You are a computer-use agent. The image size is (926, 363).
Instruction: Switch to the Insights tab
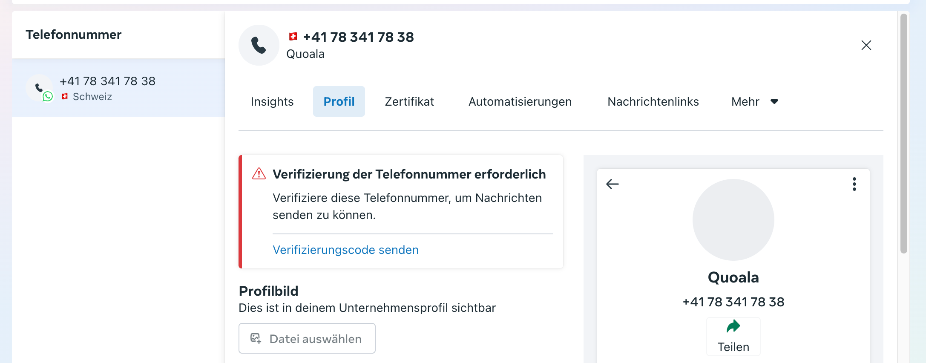[272, 101]
